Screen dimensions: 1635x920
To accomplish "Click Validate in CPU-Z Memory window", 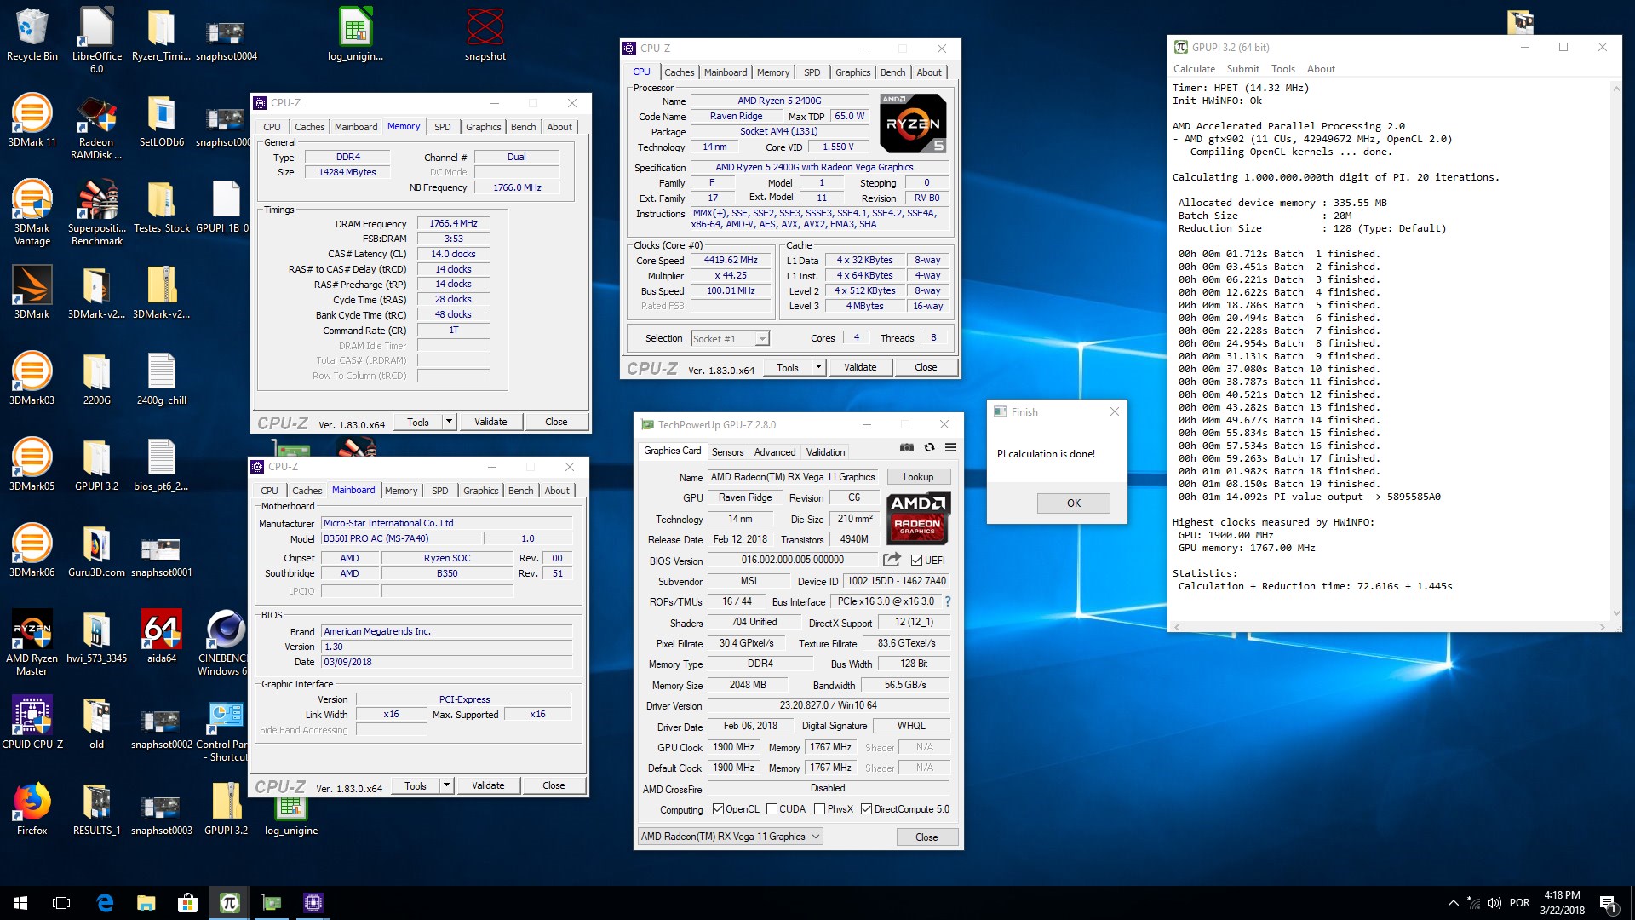I will point(490,422).
